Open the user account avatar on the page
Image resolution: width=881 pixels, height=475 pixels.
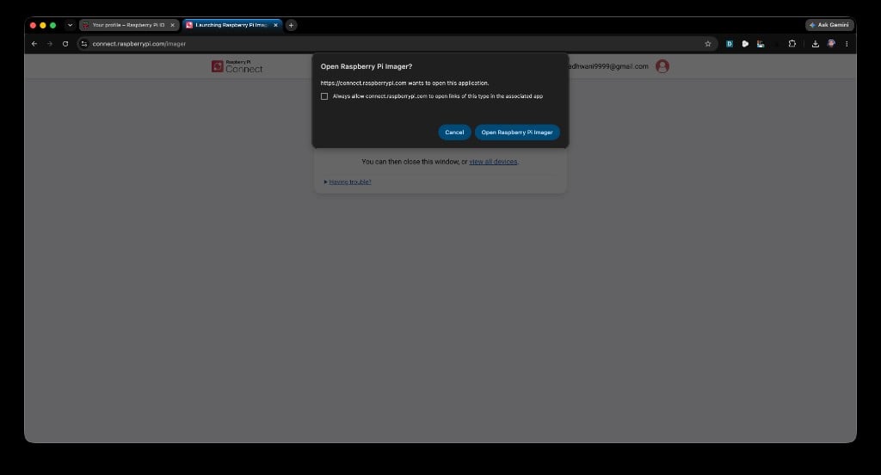662,66
